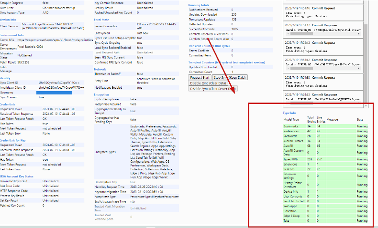This screenshot has width=378, height=228.
Task: Click right scroll arrow in 17:51:17 Commit Response
Action: click(359, 34)
